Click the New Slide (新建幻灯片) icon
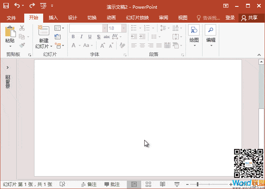This screenshot has width=265, height=189. pos(44,32)
